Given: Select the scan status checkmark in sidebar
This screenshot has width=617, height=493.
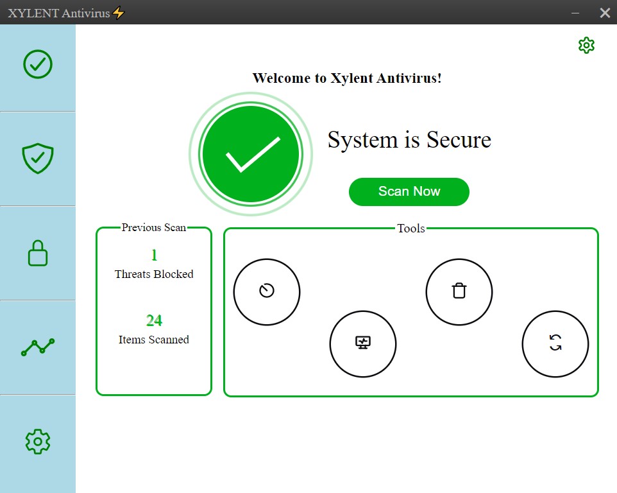Looking at the screenshot, I should [x=38, y=64].
